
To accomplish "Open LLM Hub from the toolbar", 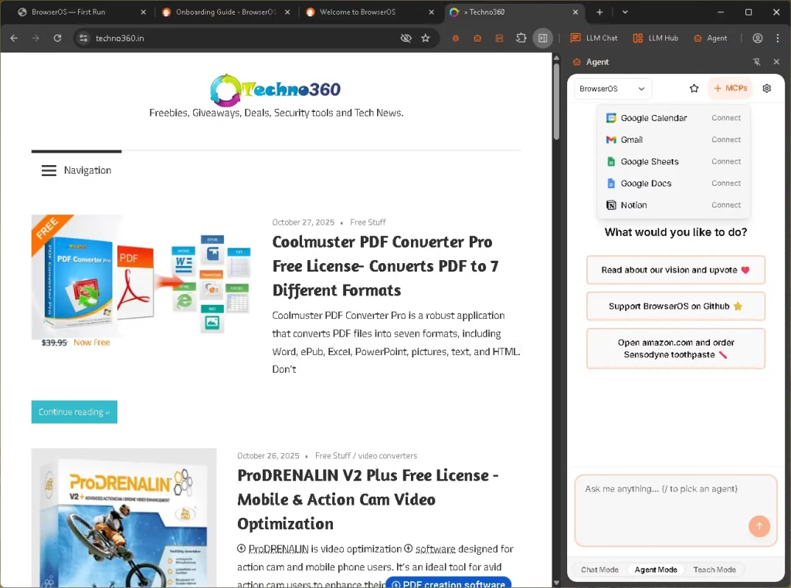I will (655, 38).
